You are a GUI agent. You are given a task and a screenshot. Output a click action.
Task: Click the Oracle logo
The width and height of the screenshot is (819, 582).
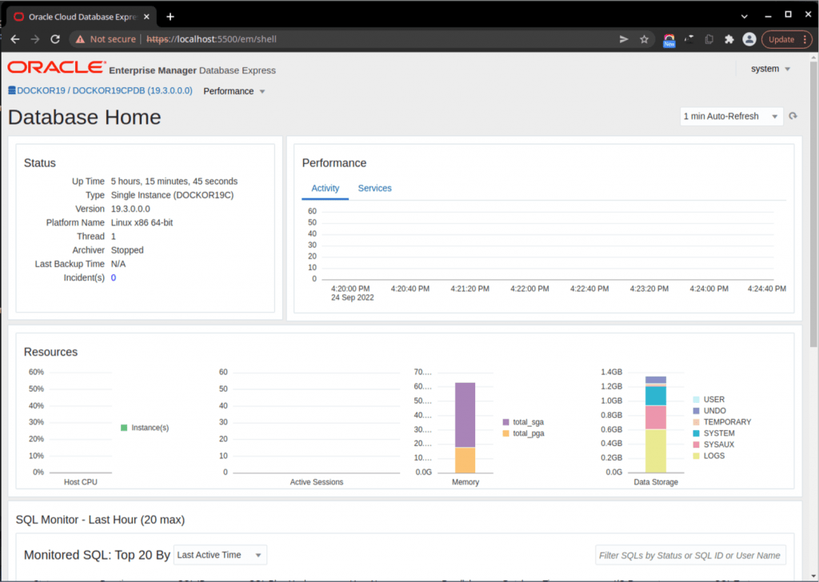(x=57, y=67)
